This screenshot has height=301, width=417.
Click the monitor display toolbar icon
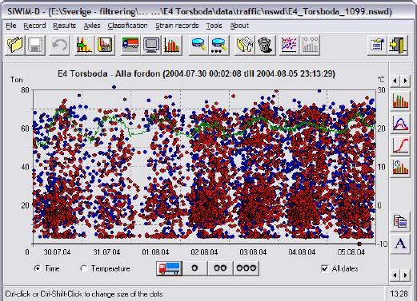(x=151, y=45)
